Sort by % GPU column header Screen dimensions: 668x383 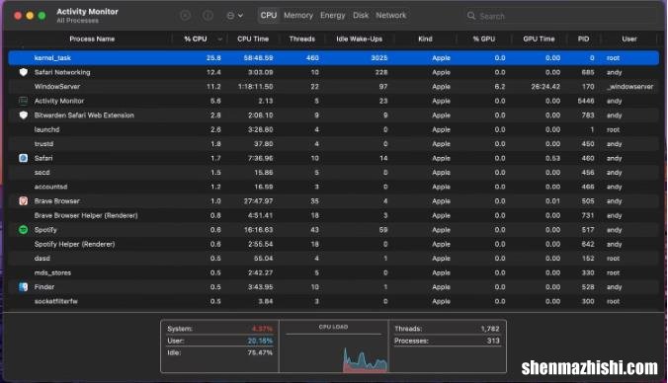point(484,38)
